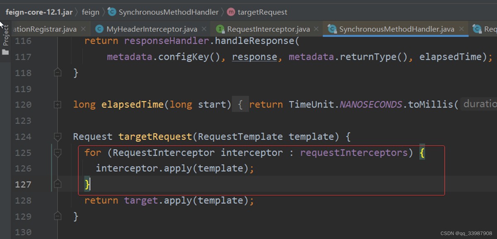Click the feign package breadcrumb
The image size is (497, 239).
[90, 12]
